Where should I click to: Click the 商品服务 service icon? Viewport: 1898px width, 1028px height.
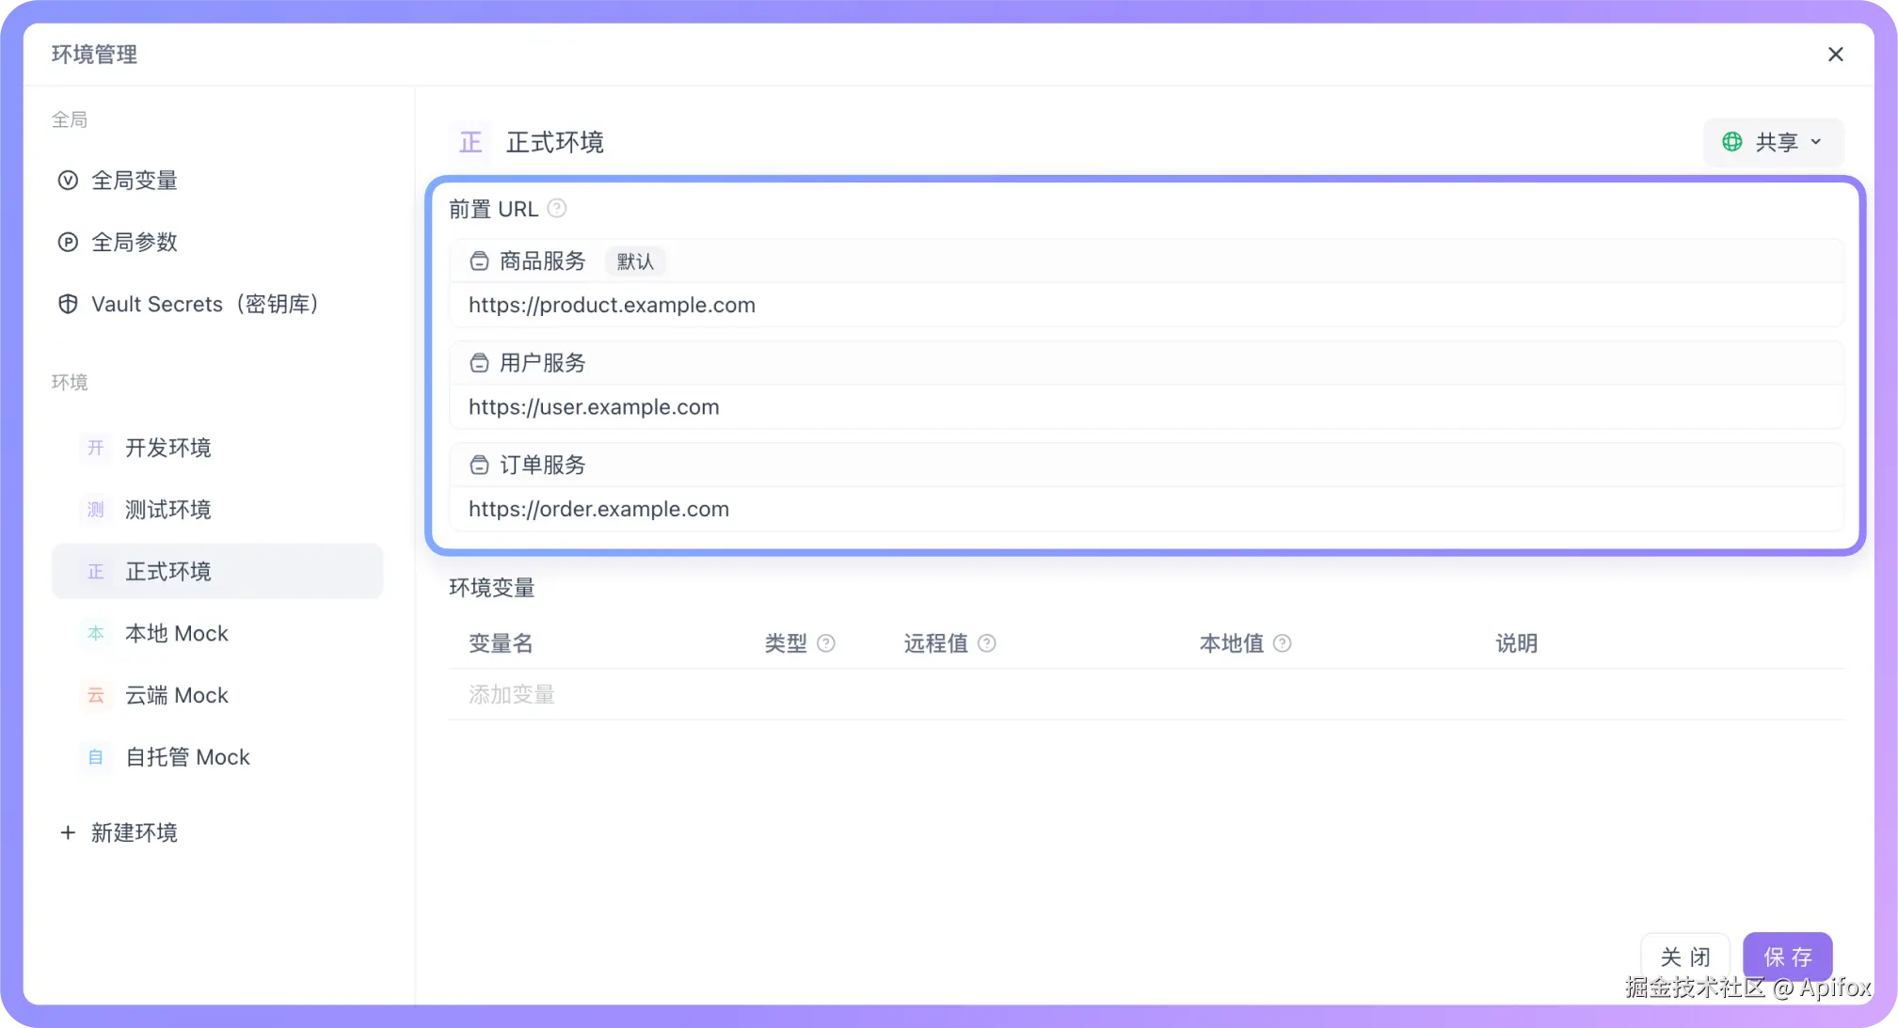click(x=479, y=261)
